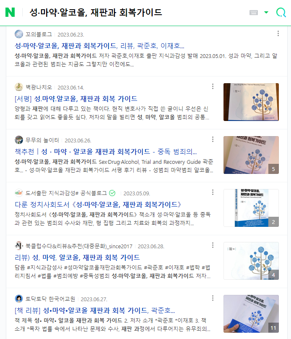This screenshot has height=339, width=291.
Task: Expand the search history dropdown arrow
Action: point(266,12)
